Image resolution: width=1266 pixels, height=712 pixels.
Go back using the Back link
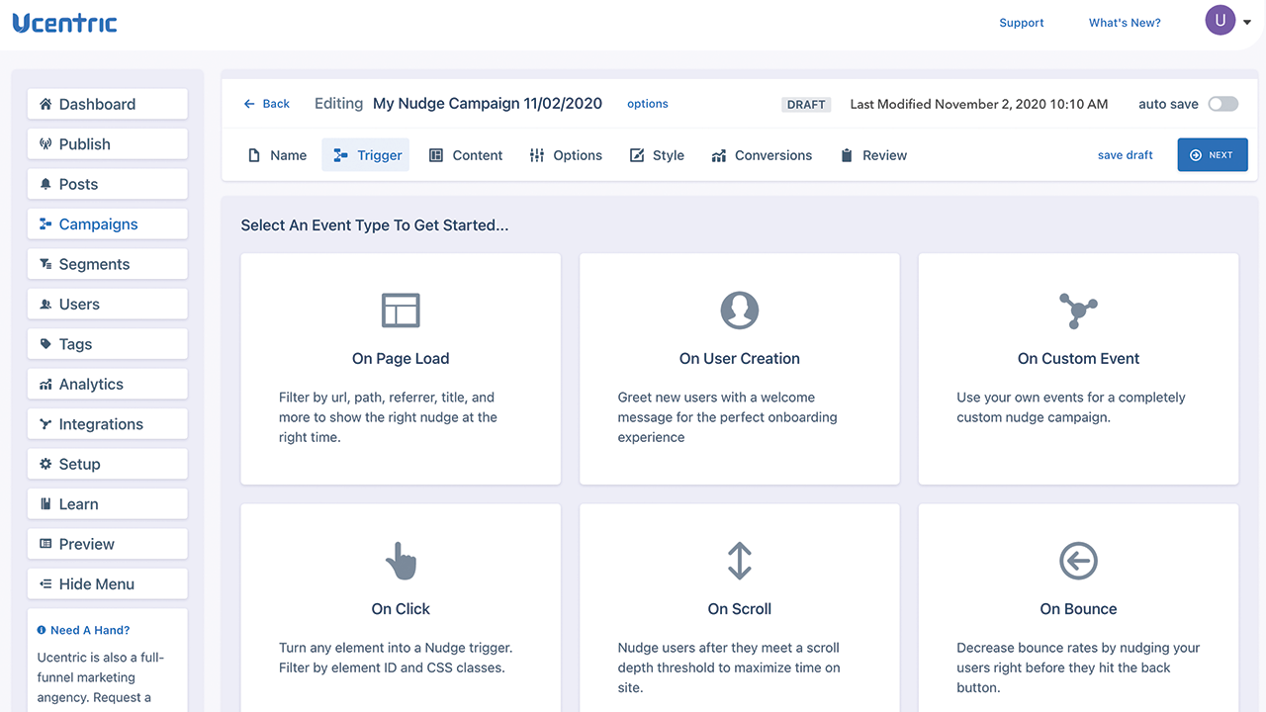[x=267, y=104]
